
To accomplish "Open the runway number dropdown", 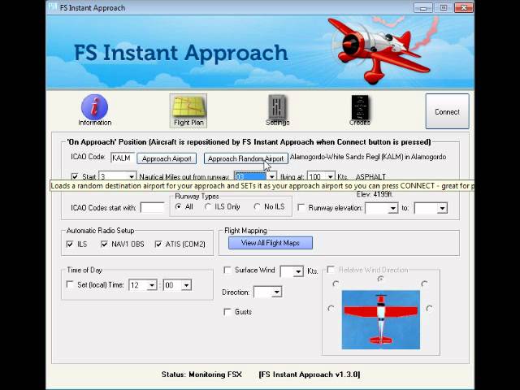I will point(271,177).
